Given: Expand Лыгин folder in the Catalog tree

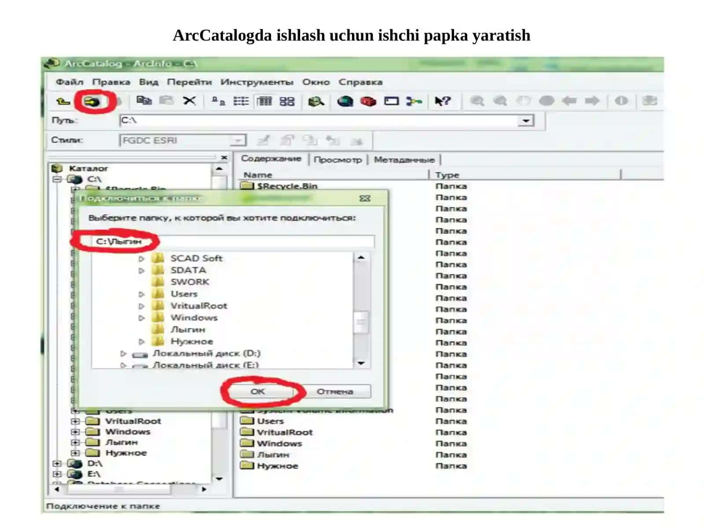Looking at the screenshot, I should pyautogui.click(x=75, y=443).
